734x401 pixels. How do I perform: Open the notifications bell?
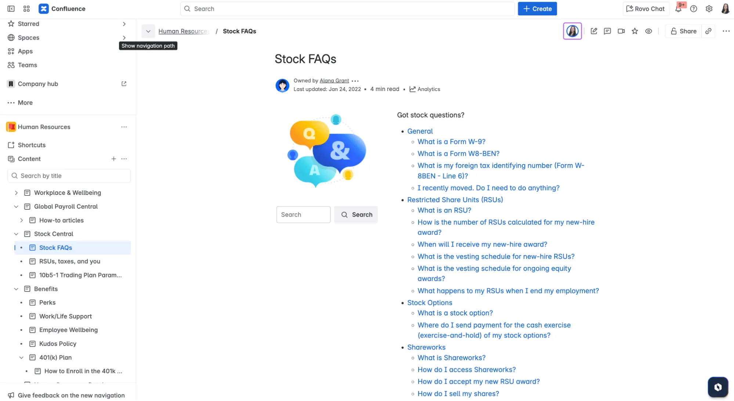(x=678, y=9)
